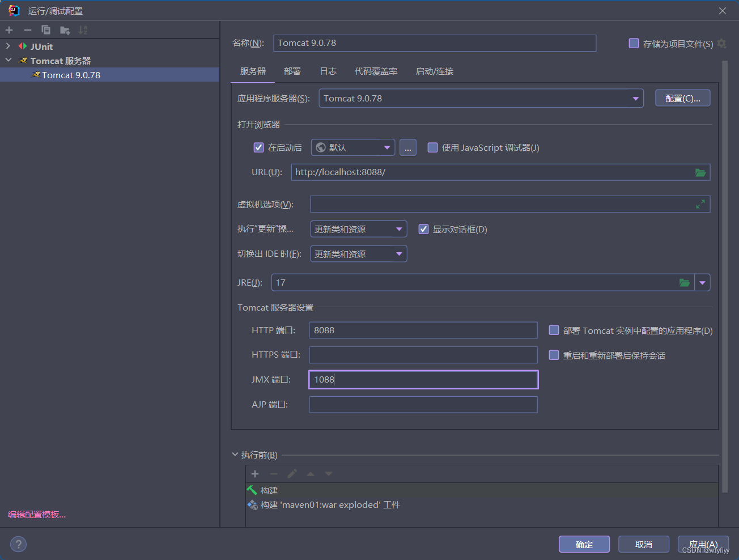Move before-launch task up
739x560 pixels.
pos(311,474)
